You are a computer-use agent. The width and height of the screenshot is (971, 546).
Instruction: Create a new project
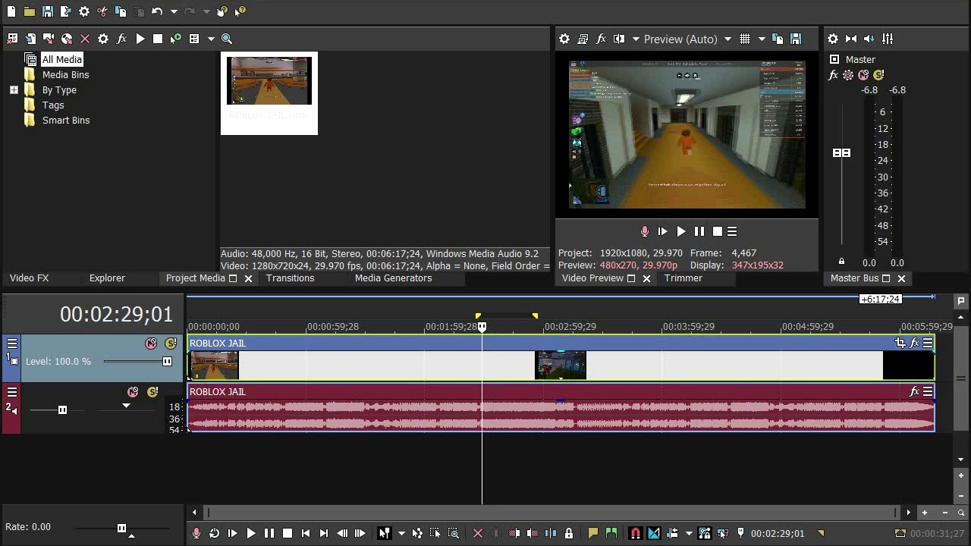coord(11,11)
